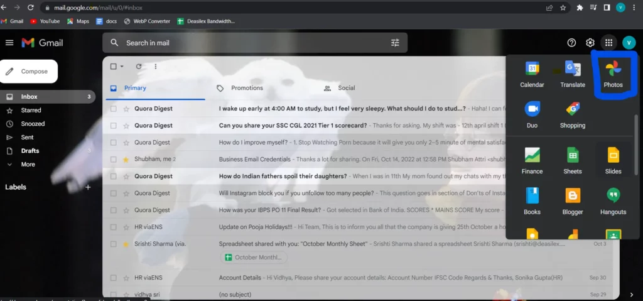Show search options filter icon

395,43
